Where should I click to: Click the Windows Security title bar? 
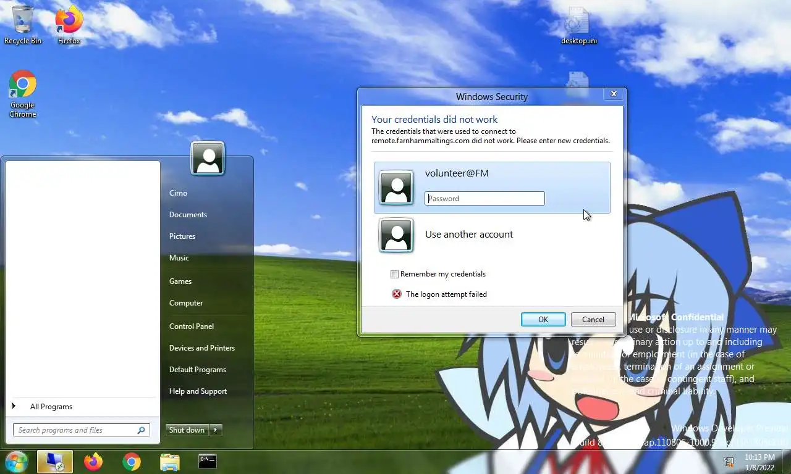[491, 96]
